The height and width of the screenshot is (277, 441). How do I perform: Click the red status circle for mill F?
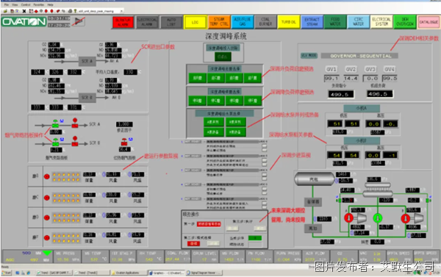coord(47,237)
